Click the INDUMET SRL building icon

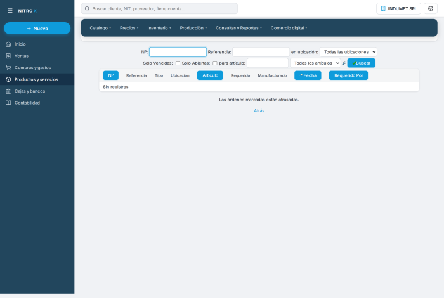click(383, 8)
